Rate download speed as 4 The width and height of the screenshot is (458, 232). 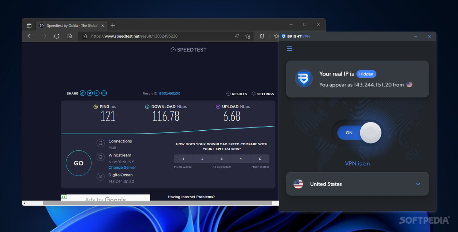pyautogui.click(x=240, y=159)
